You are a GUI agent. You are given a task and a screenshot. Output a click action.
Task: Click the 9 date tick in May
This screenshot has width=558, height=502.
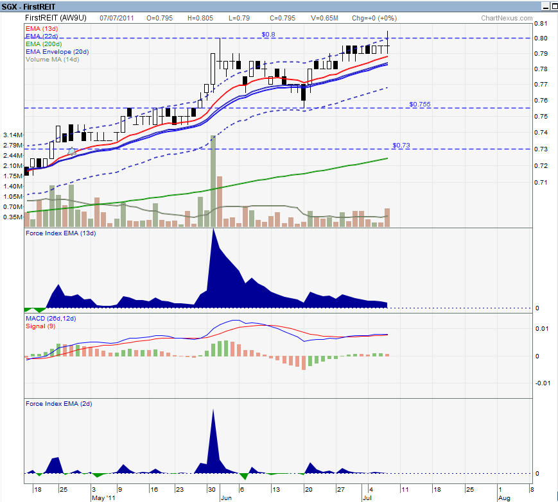coord(120,490)
